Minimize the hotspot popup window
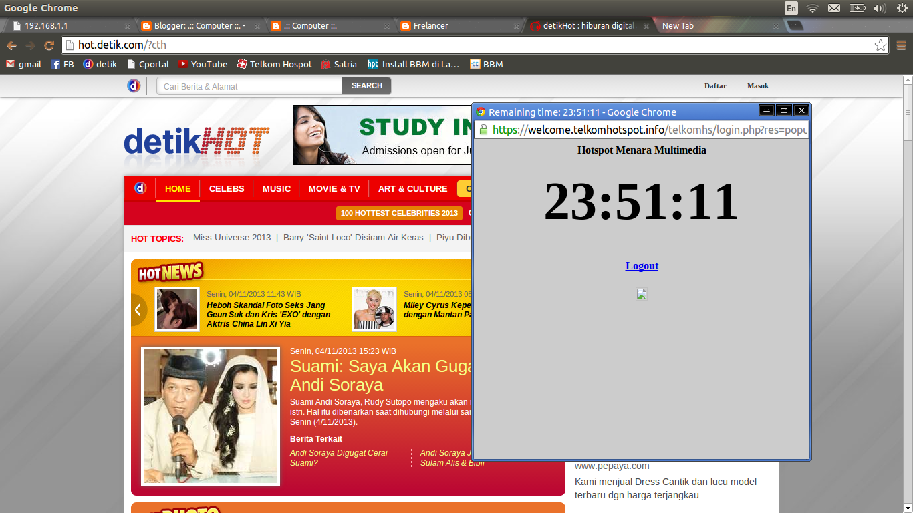Image resolution: width=913 pixels, height=513 pixels. pos(767,110)
